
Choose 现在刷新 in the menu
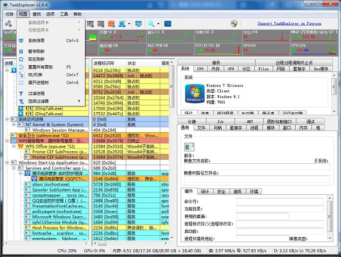point(51,59)
